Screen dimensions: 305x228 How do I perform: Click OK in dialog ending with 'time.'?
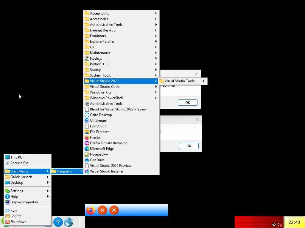coord(188,102)
